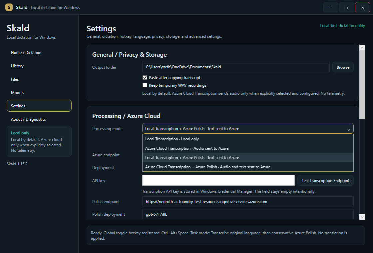
Task: Go to History page
Action: coord(39,66)
